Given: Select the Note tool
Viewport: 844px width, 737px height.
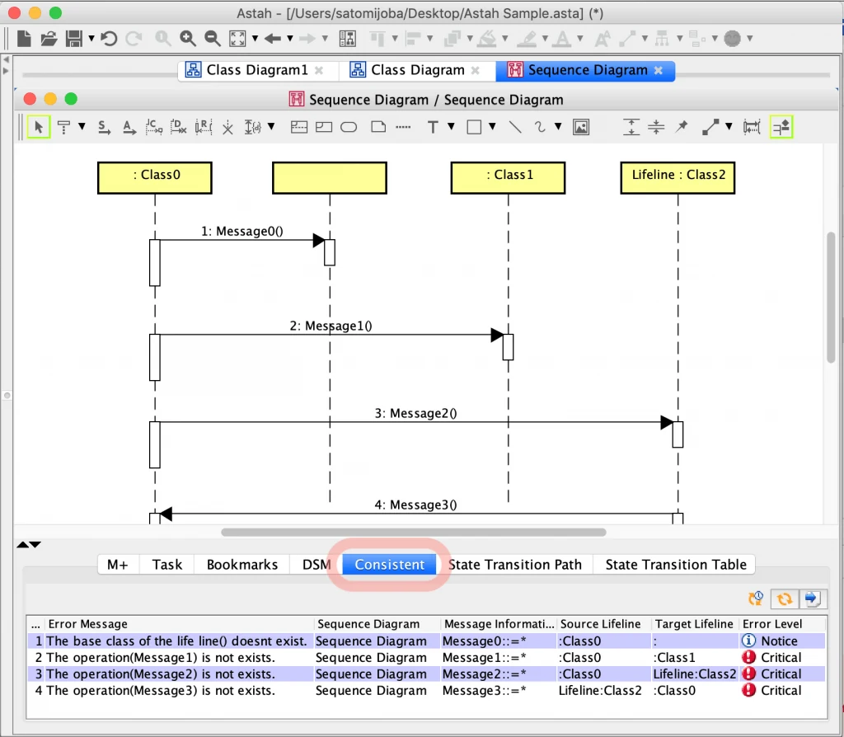Looking at the screenshot, I should coord(378,127).
